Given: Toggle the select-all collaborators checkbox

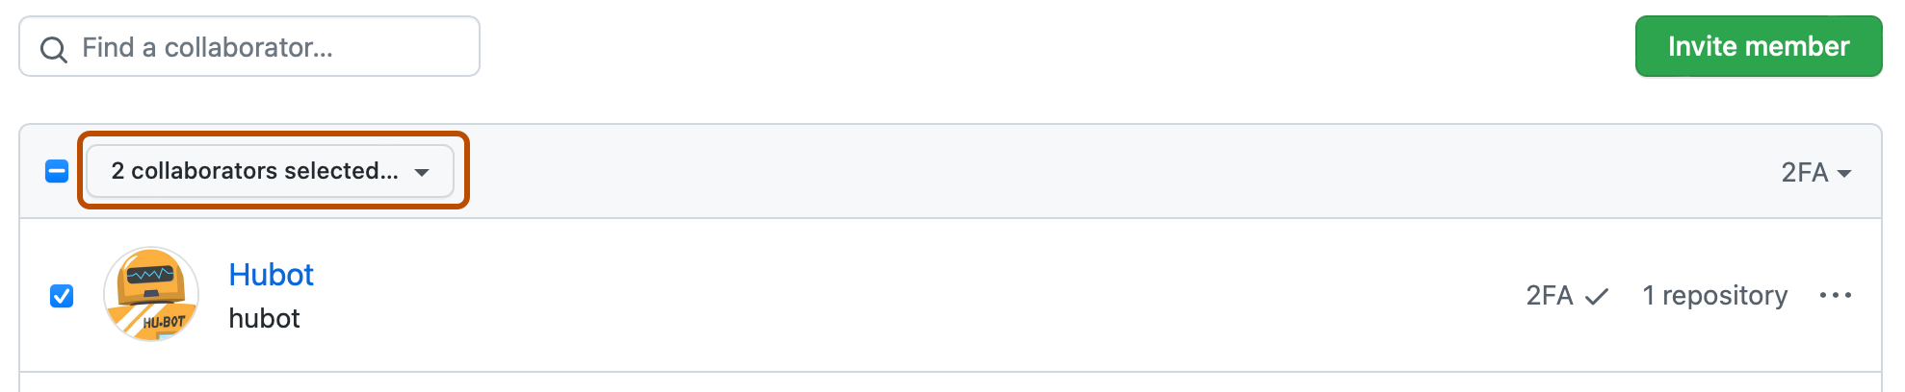Looking at the screenshot, I should click(57, 172).
